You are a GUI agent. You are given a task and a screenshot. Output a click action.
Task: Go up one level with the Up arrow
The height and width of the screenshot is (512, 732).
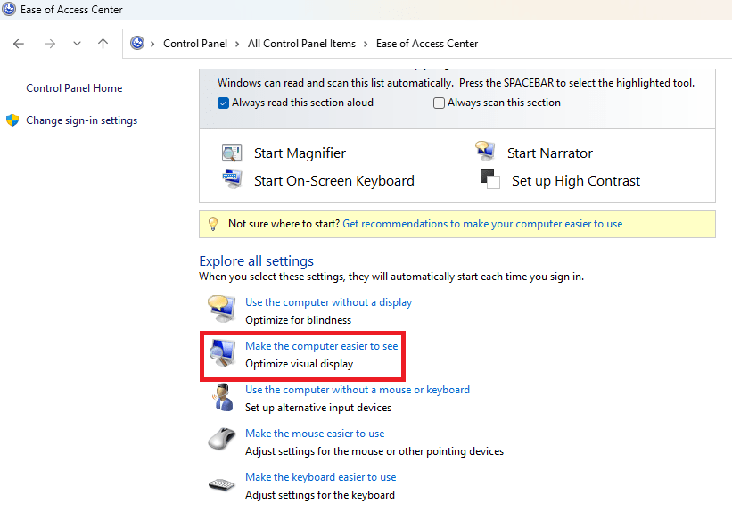(103, 44)
